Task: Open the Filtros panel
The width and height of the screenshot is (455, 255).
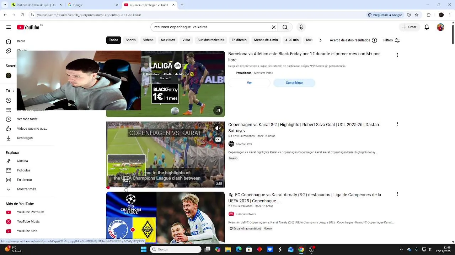Action: [x=391, y=40]
